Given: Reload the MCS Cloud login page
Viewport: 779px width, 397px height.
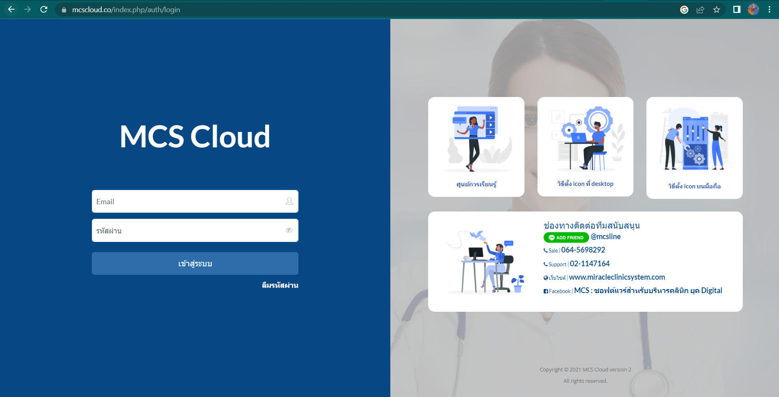Looking at the screenshot, I should click(x=44, y=9).
